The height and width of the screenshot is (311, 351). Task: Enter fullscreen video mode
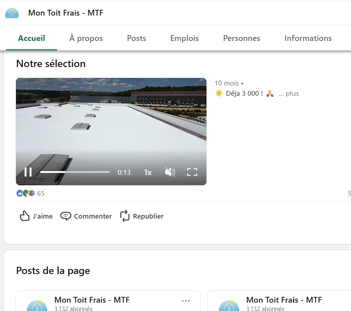[x=192, y=172]
